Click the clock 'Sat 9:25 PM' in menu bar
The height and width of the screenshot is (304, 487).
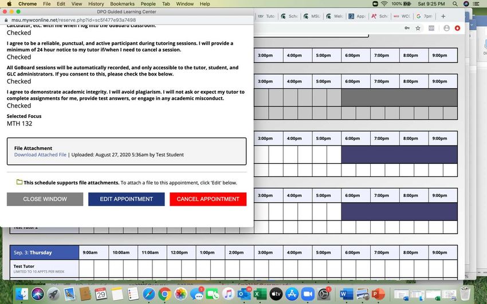[x=431, y=4]
